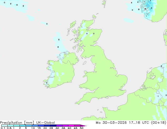167x129 pixels.
Task: Click the legend label '0.5'
Action: coord(9,128)
